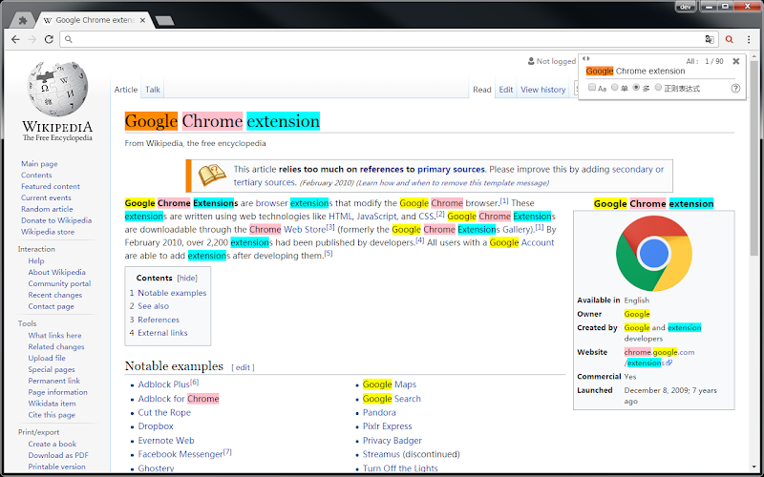This screenshot has height=477, width=764.
Task: Select the 正则表达式 regex radio button
Action: [x=658, y=87]
